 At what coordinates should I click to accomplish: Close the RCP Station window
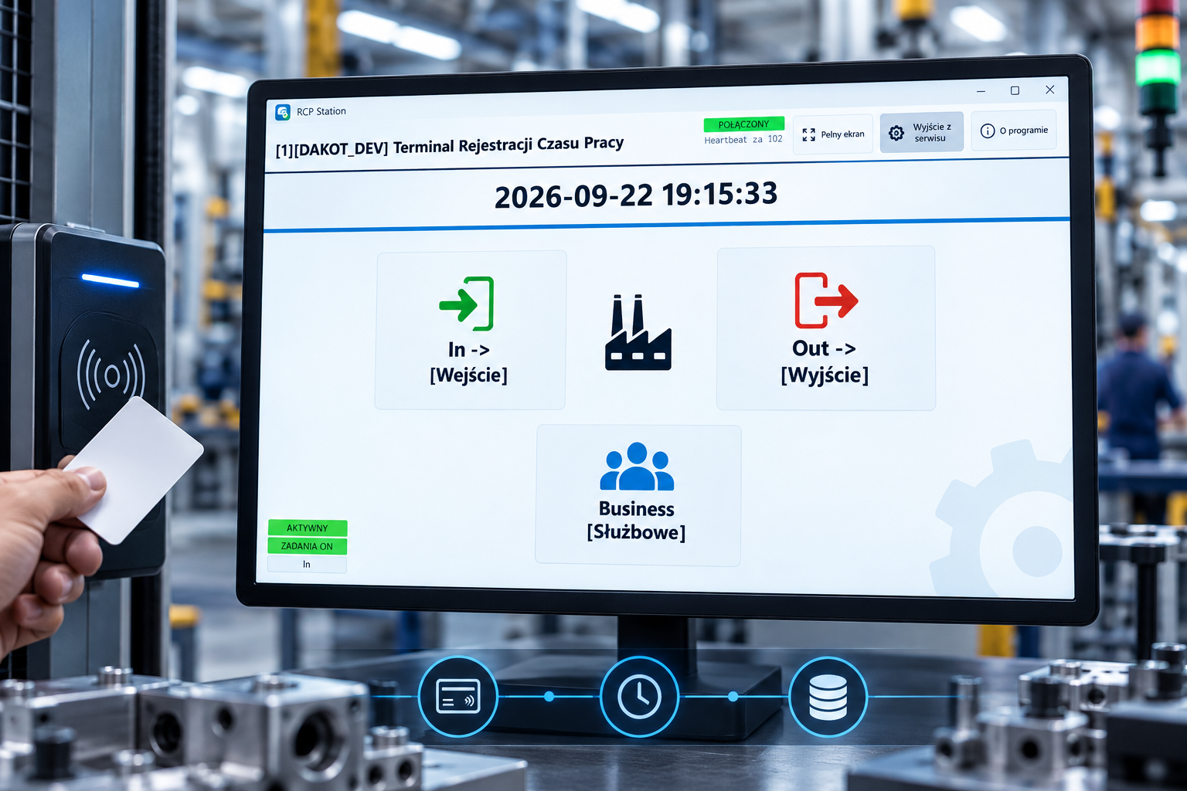pyautogui.click(x=1049, y=90)
